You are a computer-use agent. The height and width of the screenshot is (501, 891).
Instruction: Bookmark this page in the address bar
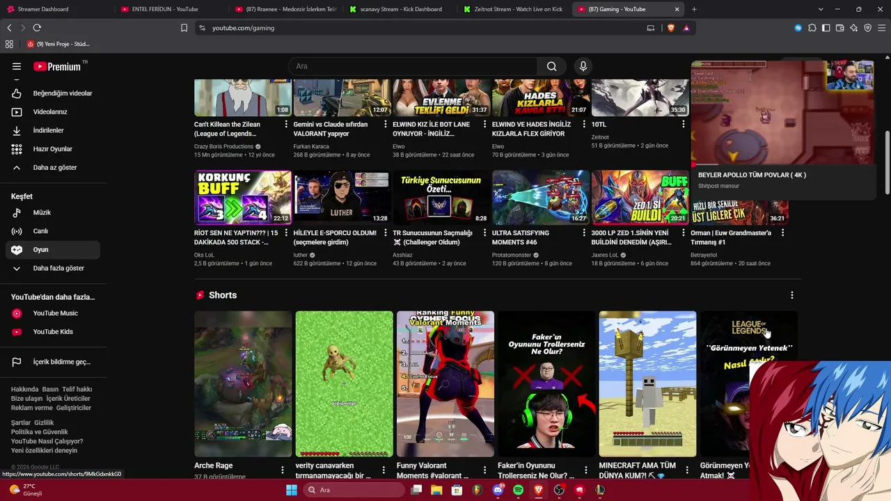coord(184,28)
